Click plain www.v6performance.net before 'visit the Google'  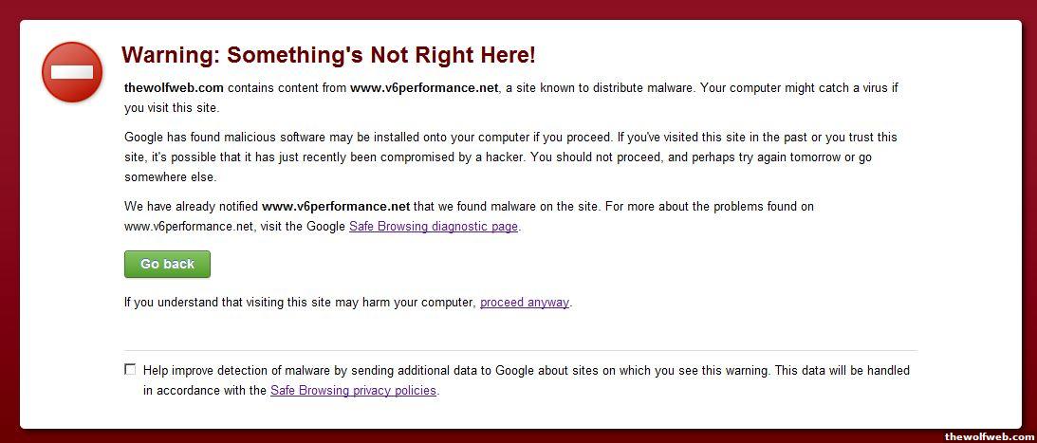tap(189, 227)
